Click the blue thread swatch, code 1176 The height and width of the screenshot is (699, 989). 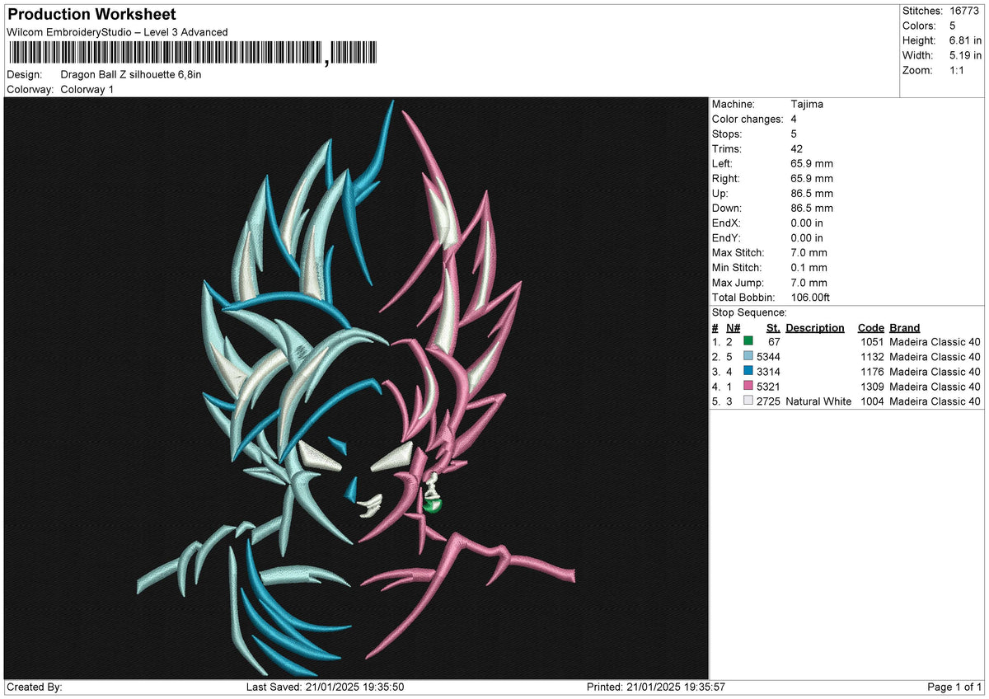(x=748, y=371)
